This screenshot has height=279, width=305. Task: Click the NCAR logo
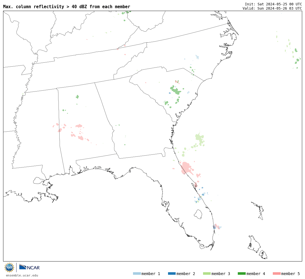tap(30, 267)
